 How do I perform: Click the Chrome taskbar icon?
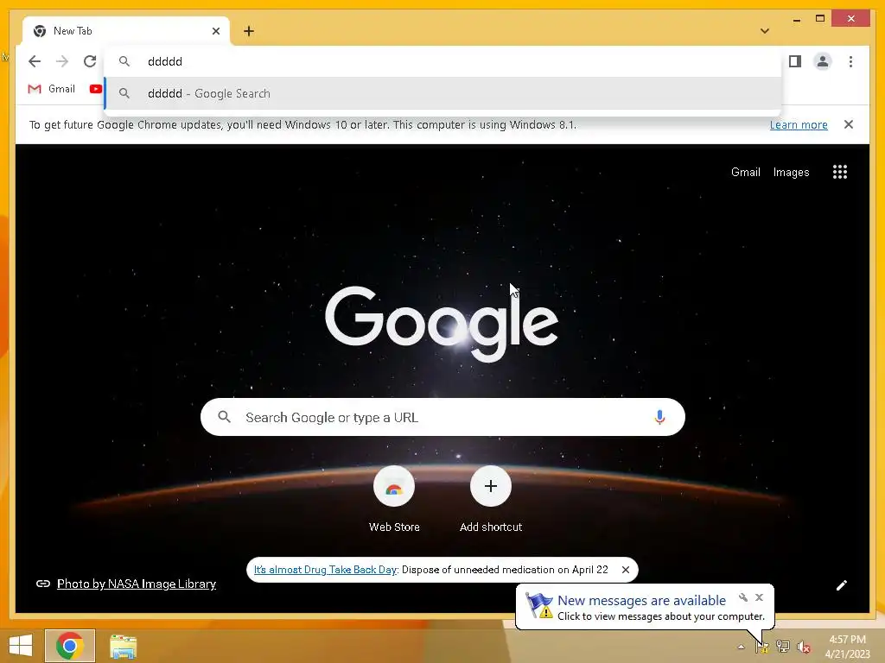click(x=70, y=646)
